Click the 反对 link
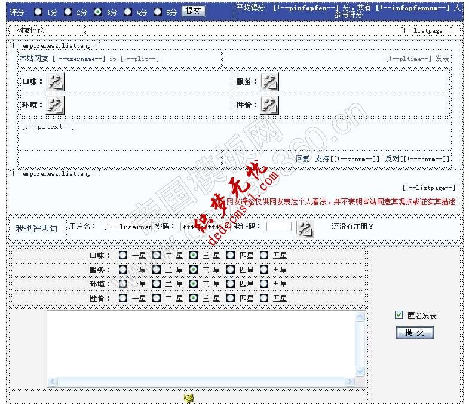Screen dimensions: 469x404 pyautogui.click(x=392, y=159)
